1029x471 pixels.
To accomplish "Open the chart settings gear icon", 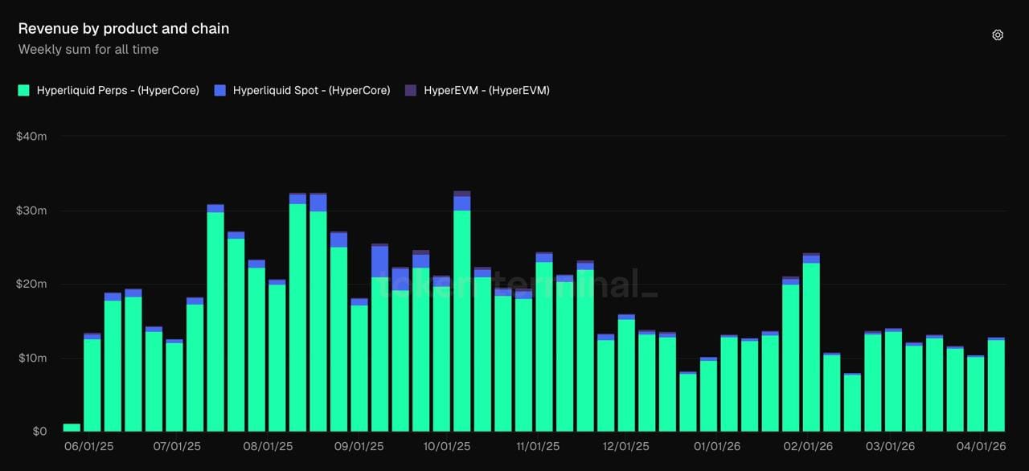I will coord(998,35).
